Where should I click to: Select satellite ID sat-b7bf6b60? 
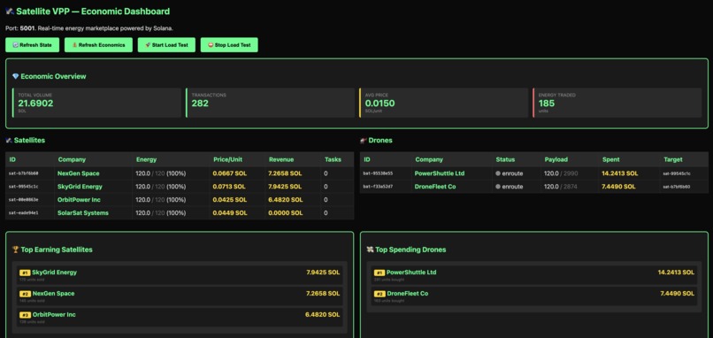[x=24, y=173]
